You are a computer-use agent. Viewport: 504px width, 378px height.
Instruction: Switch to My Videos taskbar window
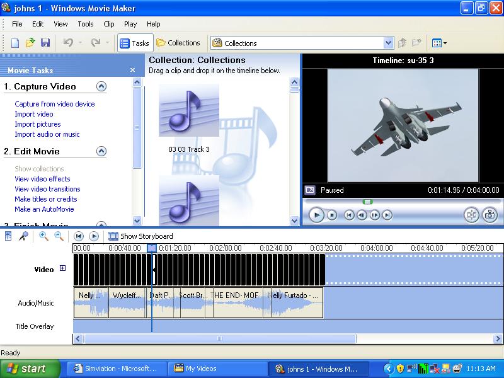218,369
